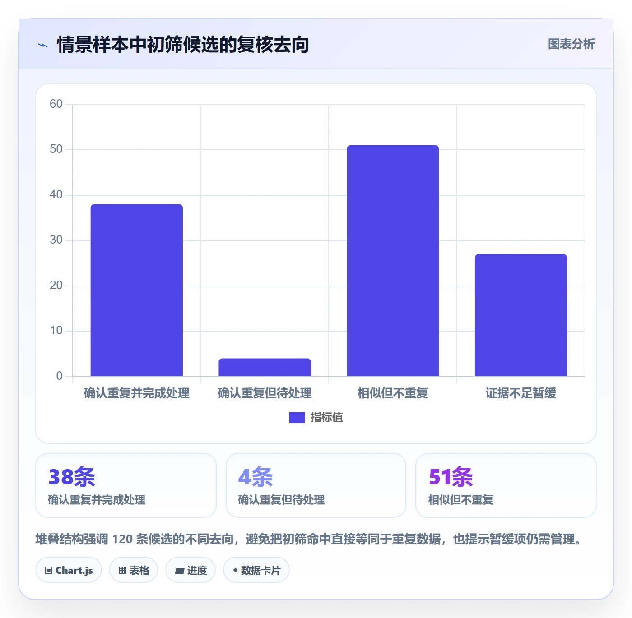Click the small 确认重复但待处理 bar
Viewport: 632px width, 618px height.
point(265,367)
